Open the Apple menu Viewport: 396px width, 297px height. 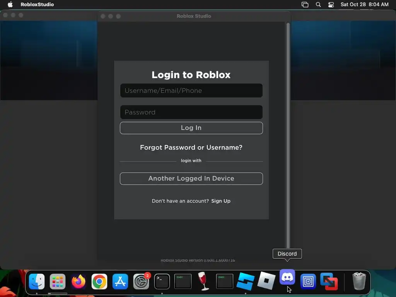tap(10, 4)
